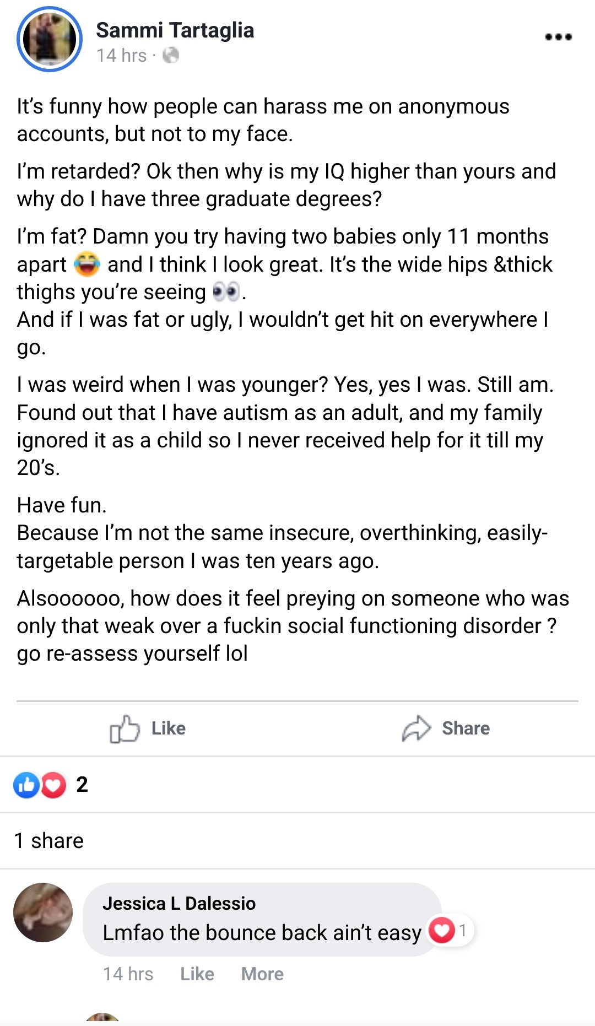Click the post's 14 hrs timestamp

tap(121, 56)
